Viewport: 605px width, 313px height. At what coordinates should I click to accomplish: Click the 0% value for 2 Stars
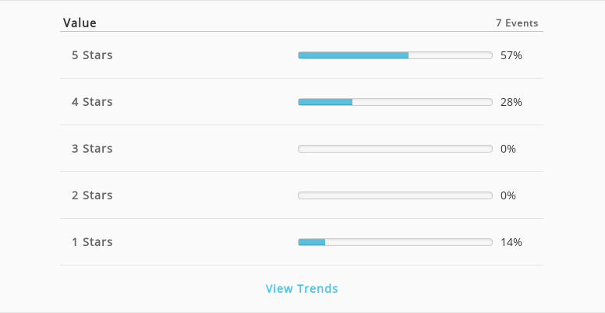[x=508, y=195]
